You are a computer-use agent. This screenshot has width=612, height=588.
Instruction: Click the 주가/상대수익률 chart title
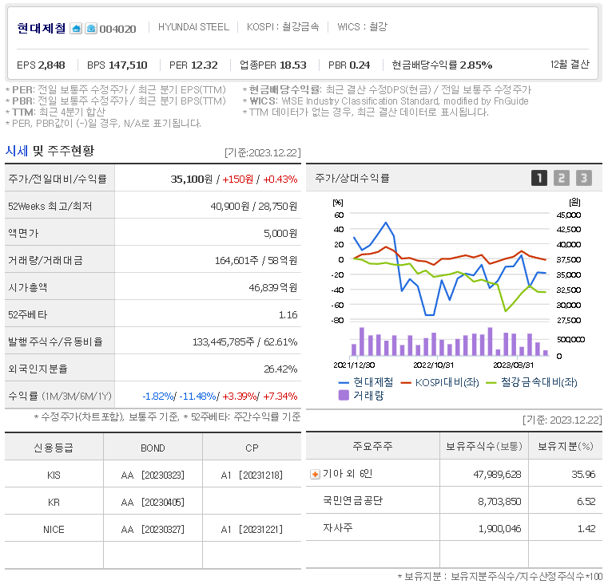(352, 178)
